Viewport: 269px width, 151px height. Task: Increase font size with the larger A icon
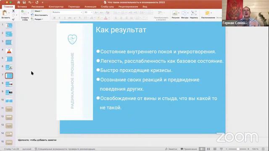96,12
